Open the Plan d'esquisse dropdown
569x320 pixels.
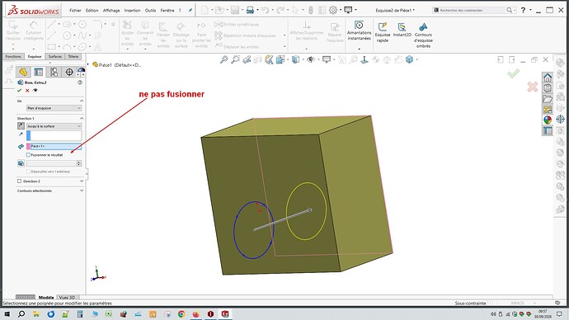pyautogui.click(x=54, y=108)
